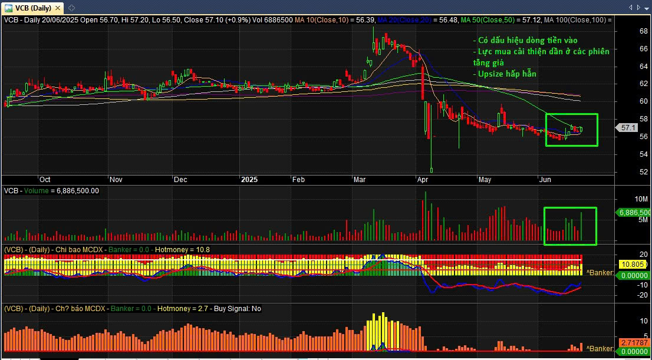652x360 pixels.
Task: Click the 'Upsize hấp hẫn' note
Action: tap(505, 74)
